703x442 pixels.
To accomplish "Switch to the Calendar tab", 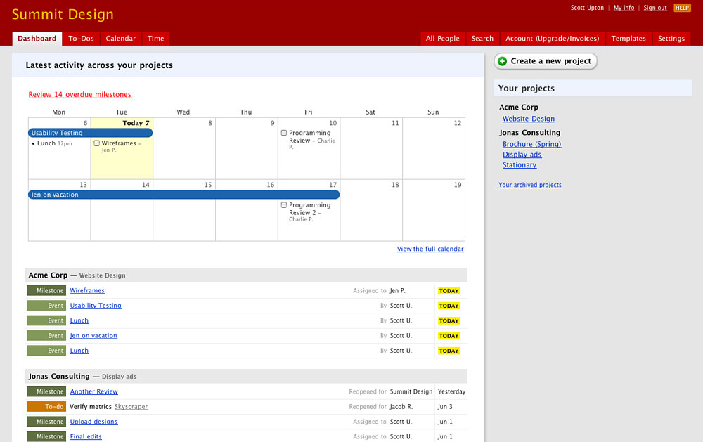I will (121, 39).
